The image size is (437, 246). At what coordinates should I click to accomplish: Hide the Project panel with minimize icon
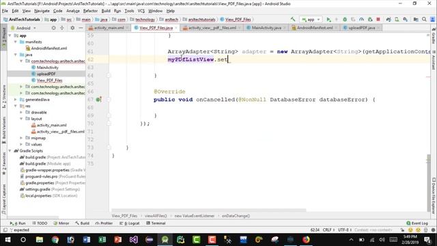(81, 28)
